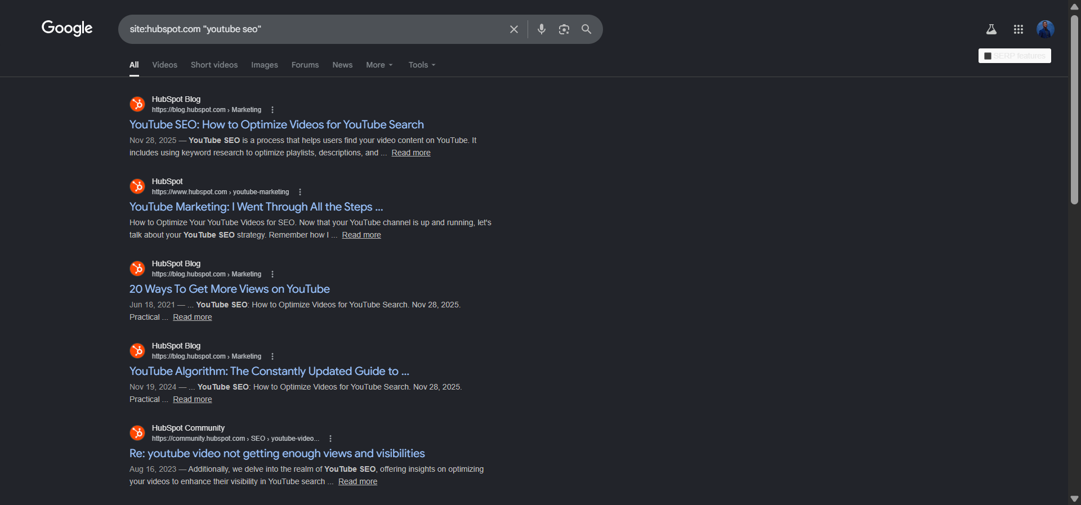This screenshot has width=1081, height=505.
Task: Switch to the News tab
Action: click(x=342, y=65)
